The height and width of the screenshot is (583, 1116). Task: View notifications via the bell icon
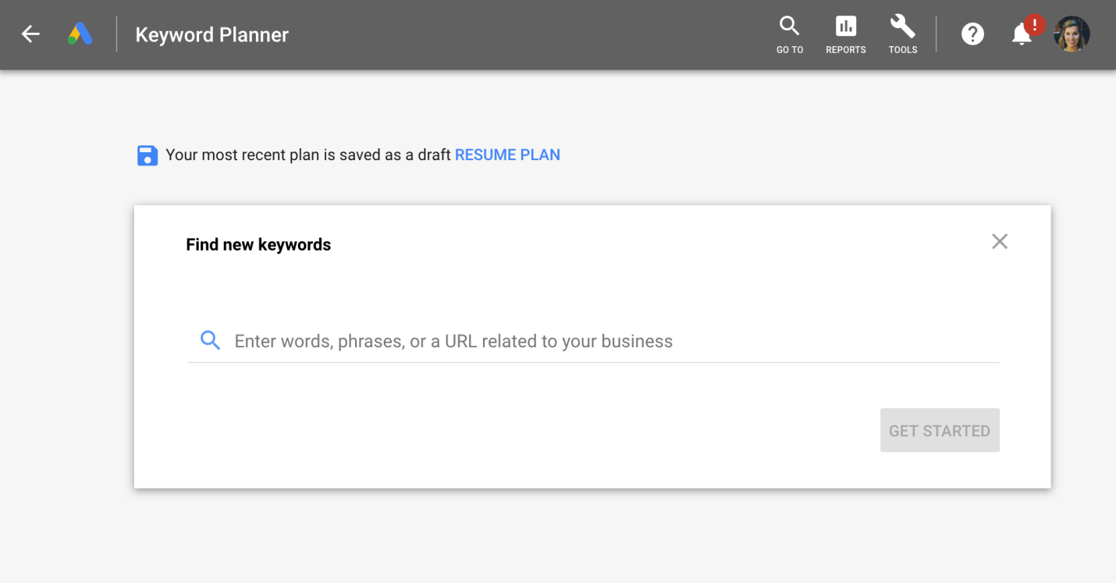[1022, 34]
